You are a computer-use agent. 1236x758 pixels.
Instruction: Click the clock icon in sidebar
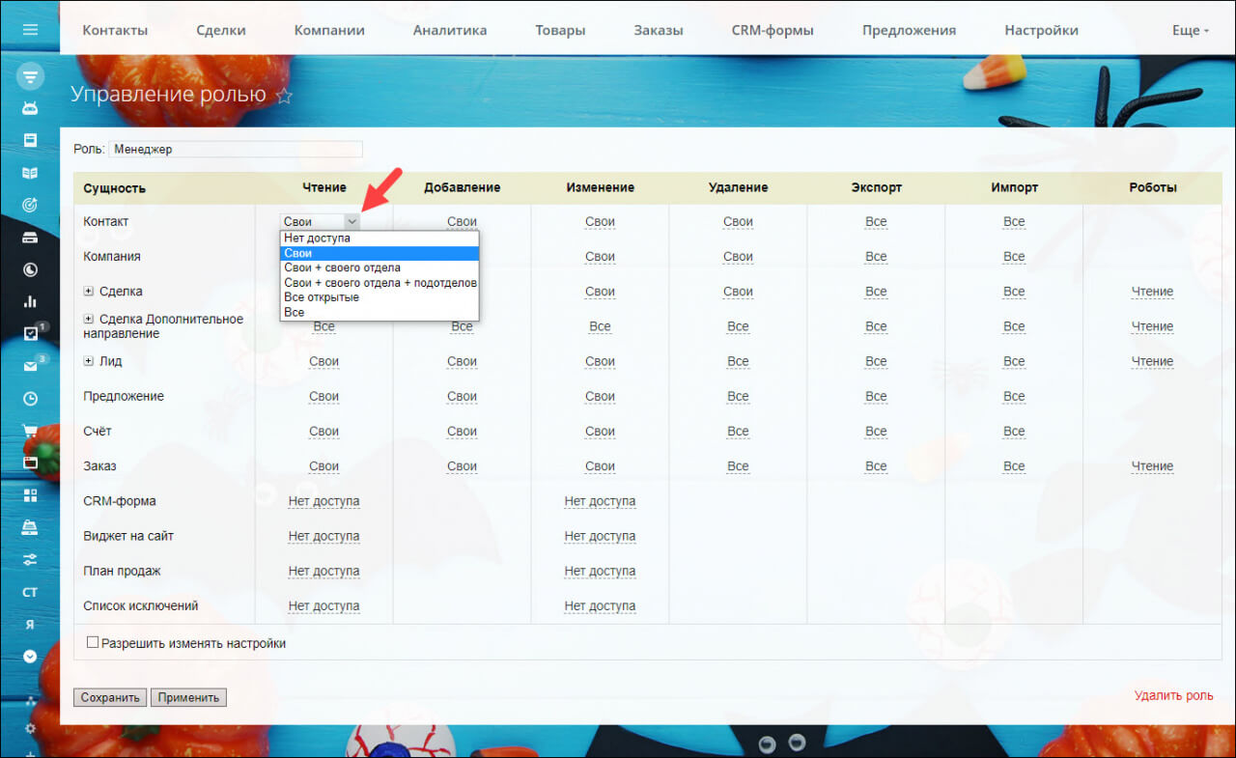pyautogui.click(x=30, y=398)
